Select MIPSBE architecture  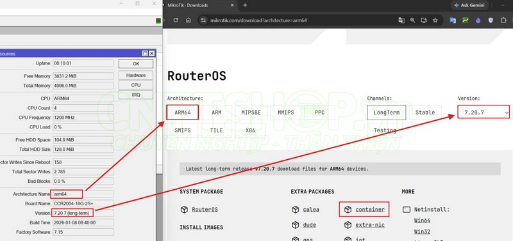click(x=251, y=113)
